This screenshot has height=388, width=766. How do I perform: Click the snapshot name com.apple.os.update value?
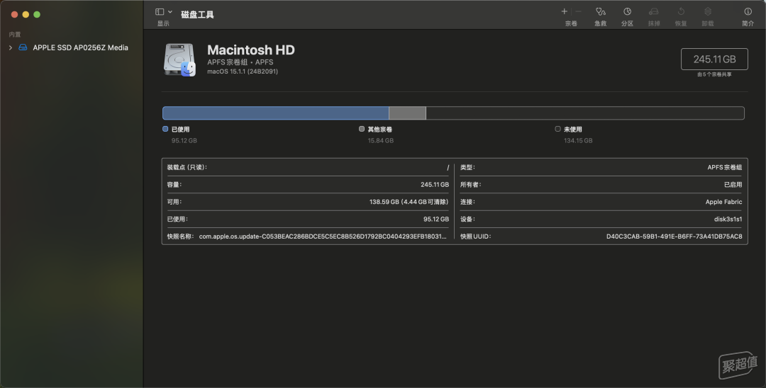click(x=323, y=236)
